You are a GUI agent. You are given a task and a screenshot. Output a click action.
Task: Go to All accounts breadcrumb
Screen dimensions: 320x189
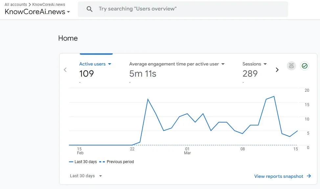tap(16, 5)
